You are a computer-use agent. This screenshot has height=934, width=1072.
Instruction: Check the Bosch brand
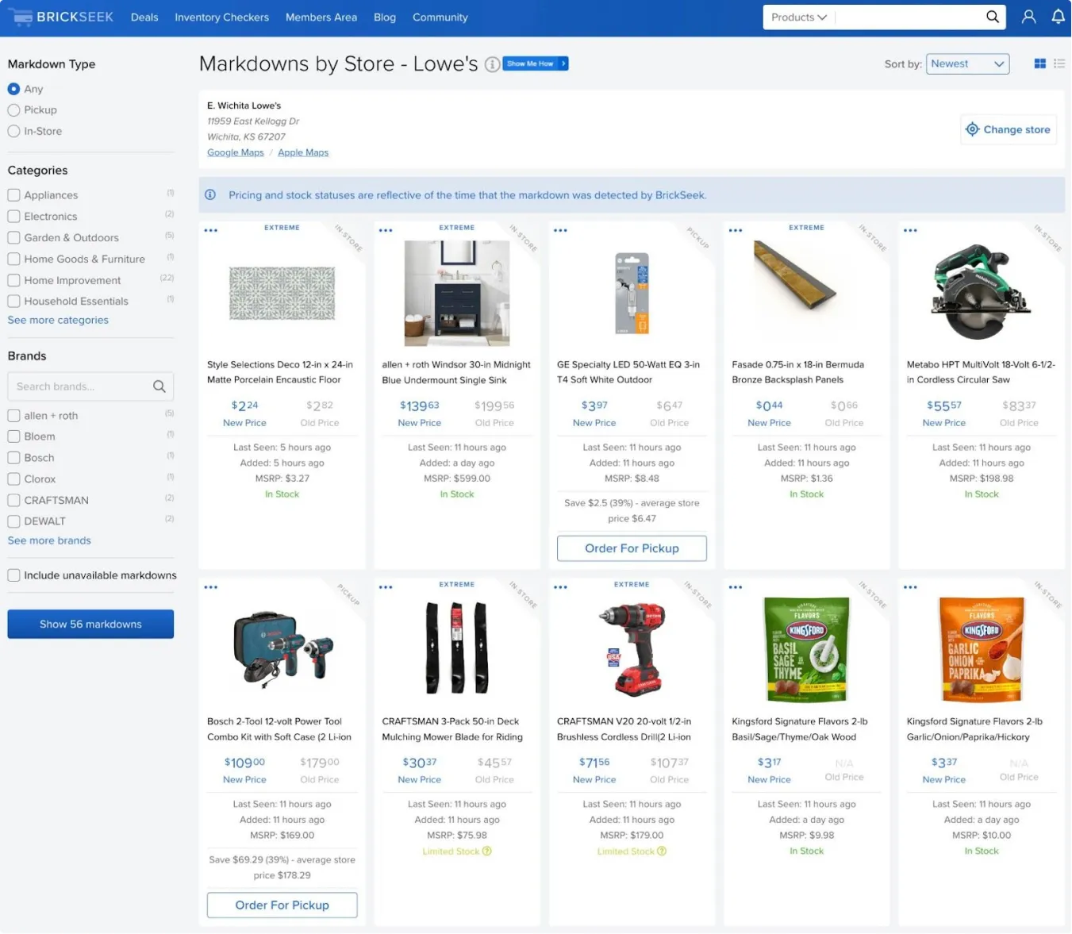[13, 458]
